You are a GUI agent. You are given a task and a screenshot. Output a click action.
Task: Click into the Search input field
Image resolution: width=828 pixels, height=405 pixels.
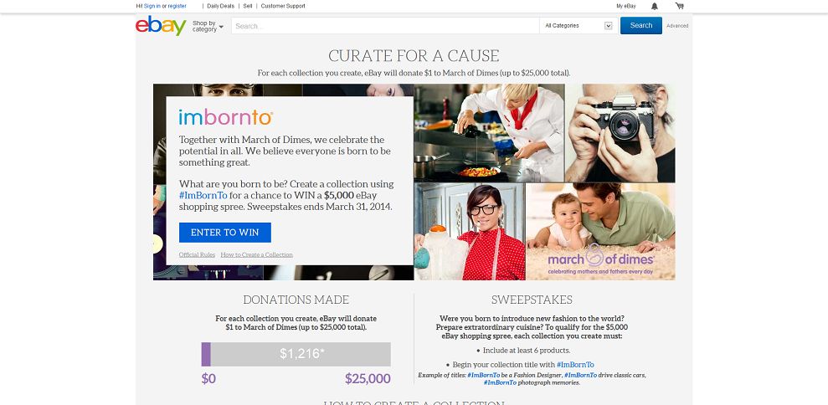[385, 25]
